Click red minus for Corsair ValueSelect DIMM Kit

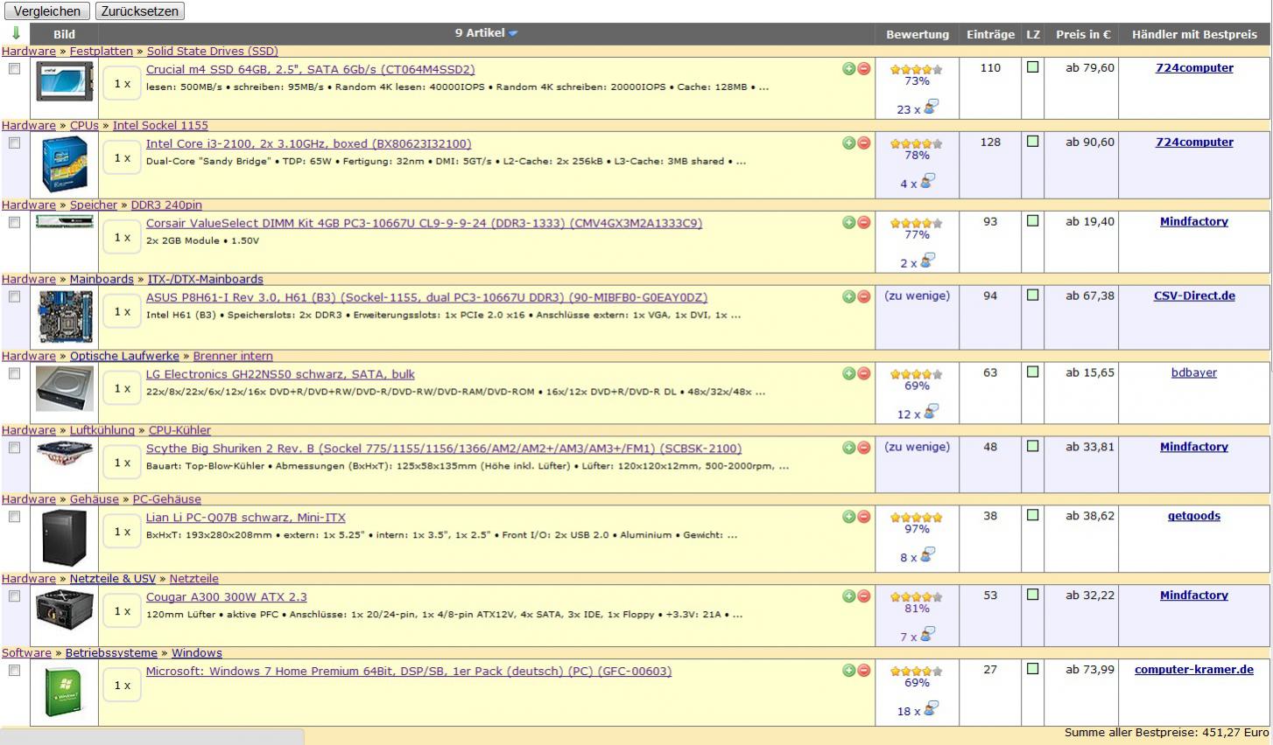863,223
